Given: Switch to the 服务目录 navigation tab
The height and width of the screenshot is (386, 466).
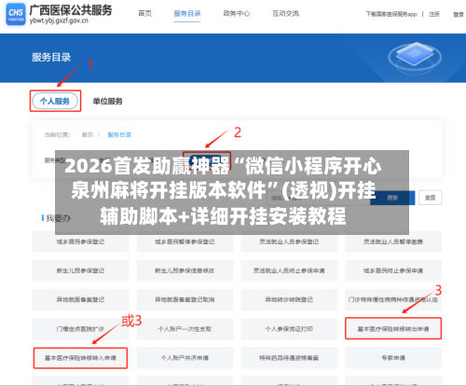Looking at the screenshot, I should 187,14.
